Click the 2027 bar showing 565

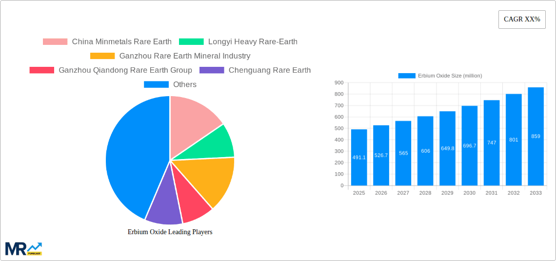coord(403,153)
